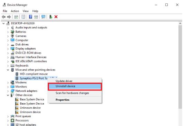The width and height of the screenshot is (186, 126).
Task: Expand the Display adapters category
Action: click(x=8, y=49)
